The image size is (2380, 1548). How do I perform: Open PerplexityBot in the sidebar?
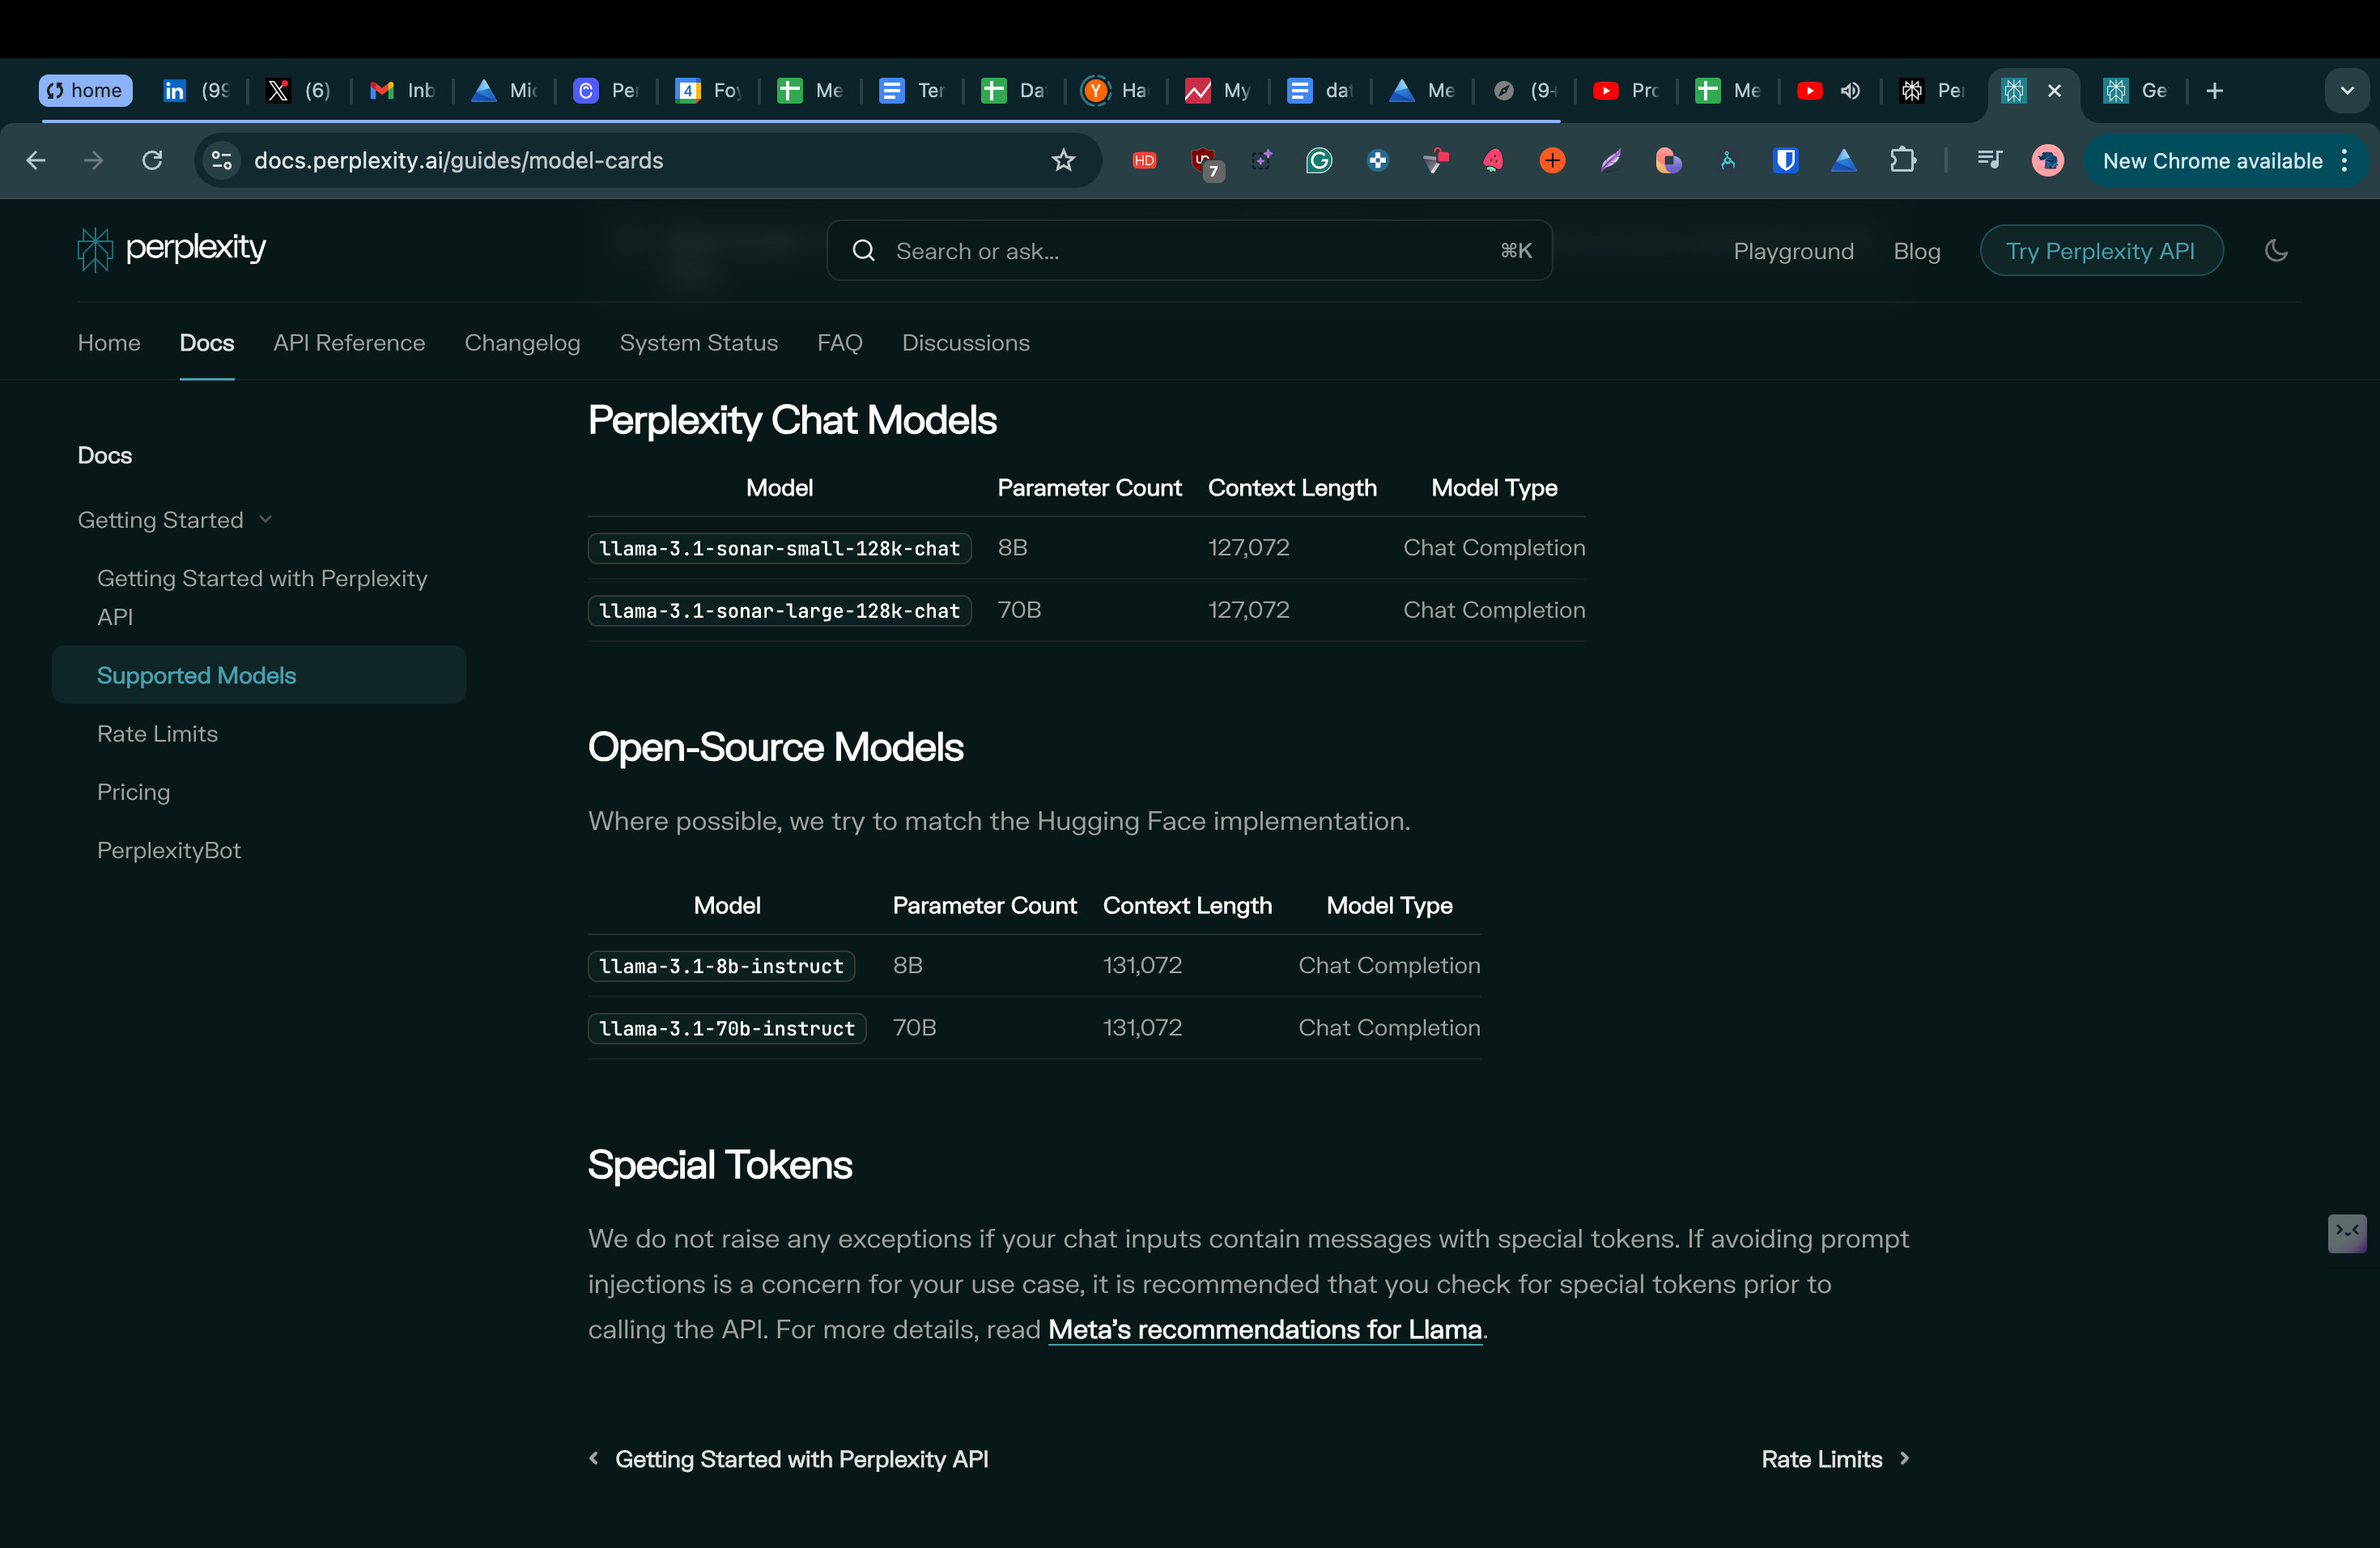click(x=169, y=850)
